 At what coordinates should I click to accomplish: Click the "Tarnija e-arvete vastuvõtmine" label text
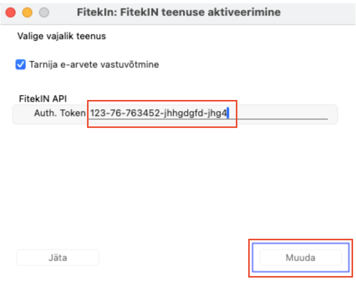[x=94, y=65]
